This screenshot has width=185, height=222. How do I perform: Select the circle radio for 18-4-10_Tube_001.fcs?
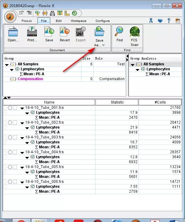click(x=10, y=108)
